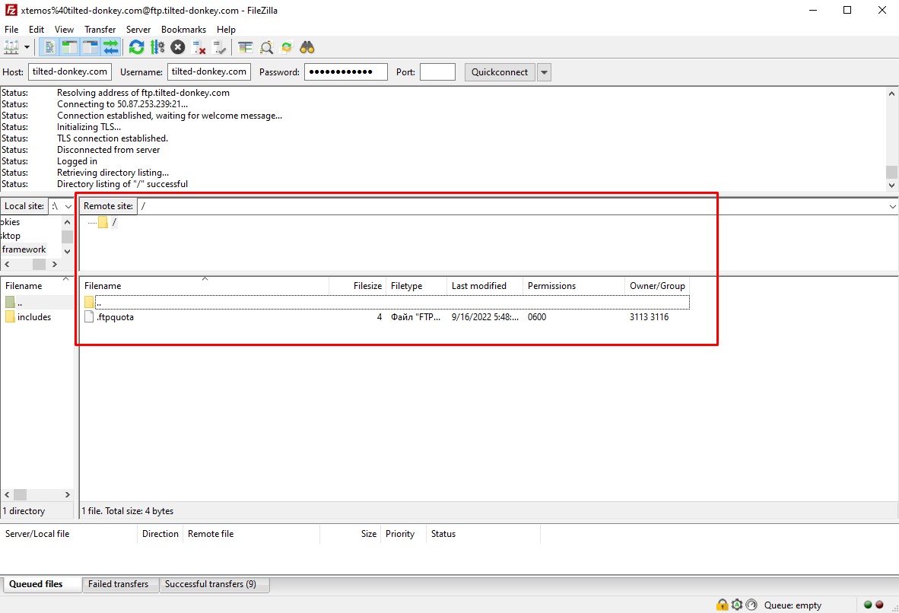This screenshot has width=899, height=613.
Task: Toggle synchronized browsing
Action: [287, 47]
